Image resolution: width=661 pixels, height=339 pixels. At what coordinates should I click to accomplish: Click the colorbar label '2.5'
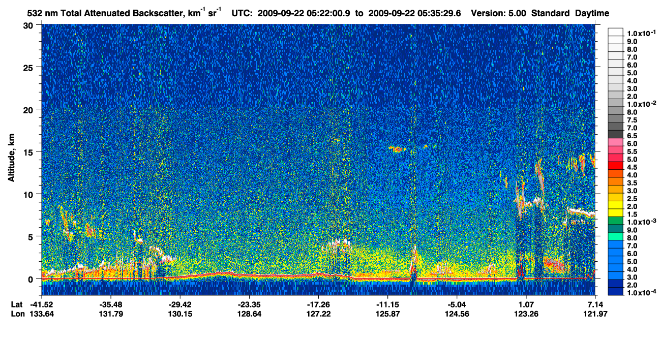633,199
